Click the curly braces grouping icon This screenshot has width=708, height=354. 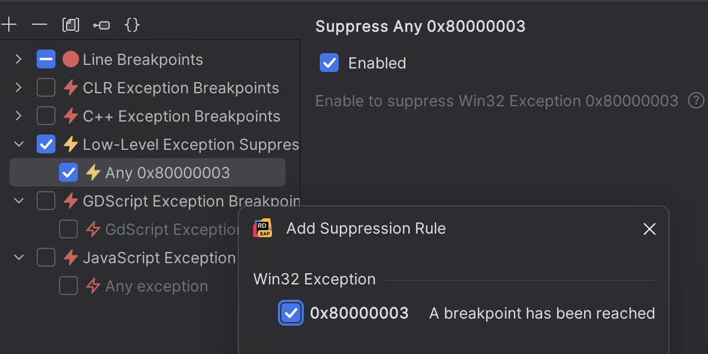click(133, 25)
